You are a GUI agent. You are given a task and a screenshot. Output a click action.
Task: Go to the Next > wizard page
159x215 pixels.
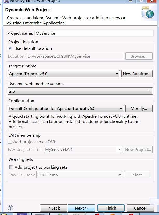coord(81,208)
